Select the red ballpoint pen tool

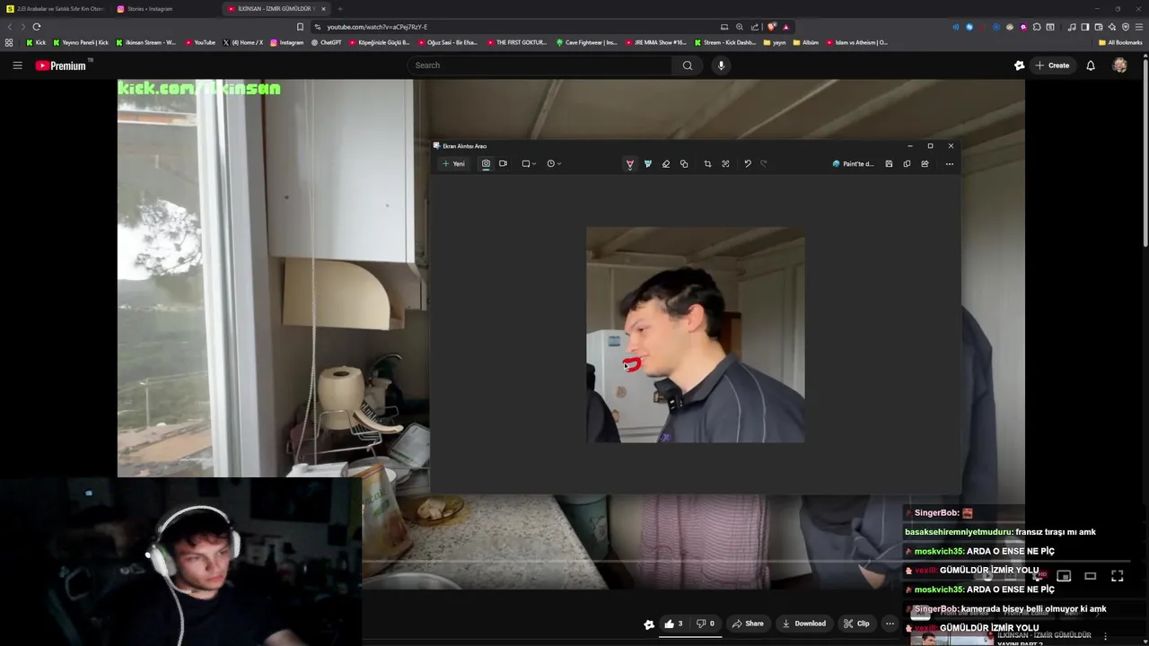point(630,164)
